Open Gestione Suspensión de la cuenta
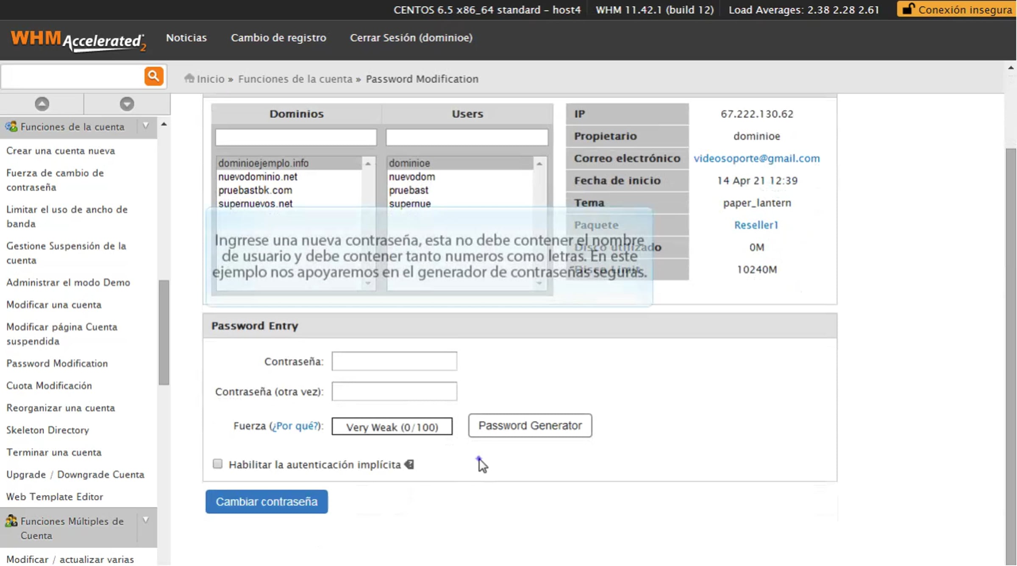This screenshot has height=566, width=1017. pos(66,253)
